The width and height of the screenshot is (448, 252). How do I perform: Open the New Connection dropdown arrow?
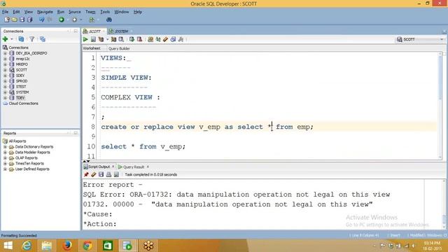click(12, 39)
